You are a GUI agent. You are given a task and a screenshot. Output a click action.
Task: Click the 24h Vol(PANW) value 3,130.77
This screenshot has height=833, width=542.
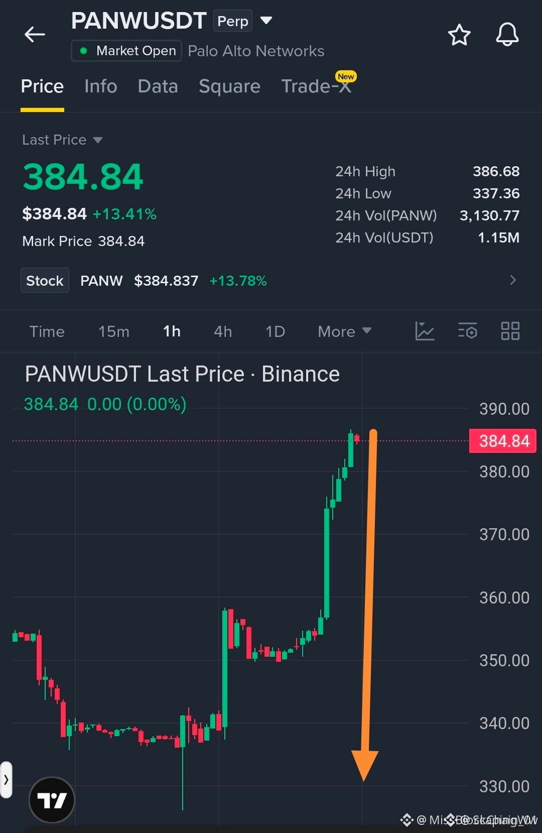coord(489,215)
